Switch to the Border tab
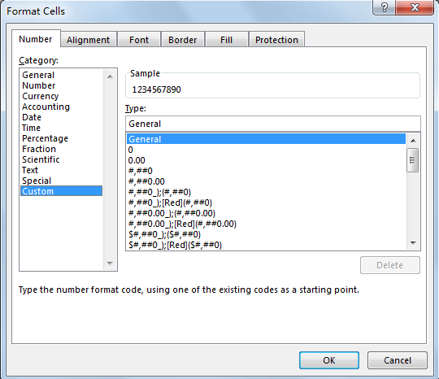This screenshot has width=439, height=379. coord(183,40)
